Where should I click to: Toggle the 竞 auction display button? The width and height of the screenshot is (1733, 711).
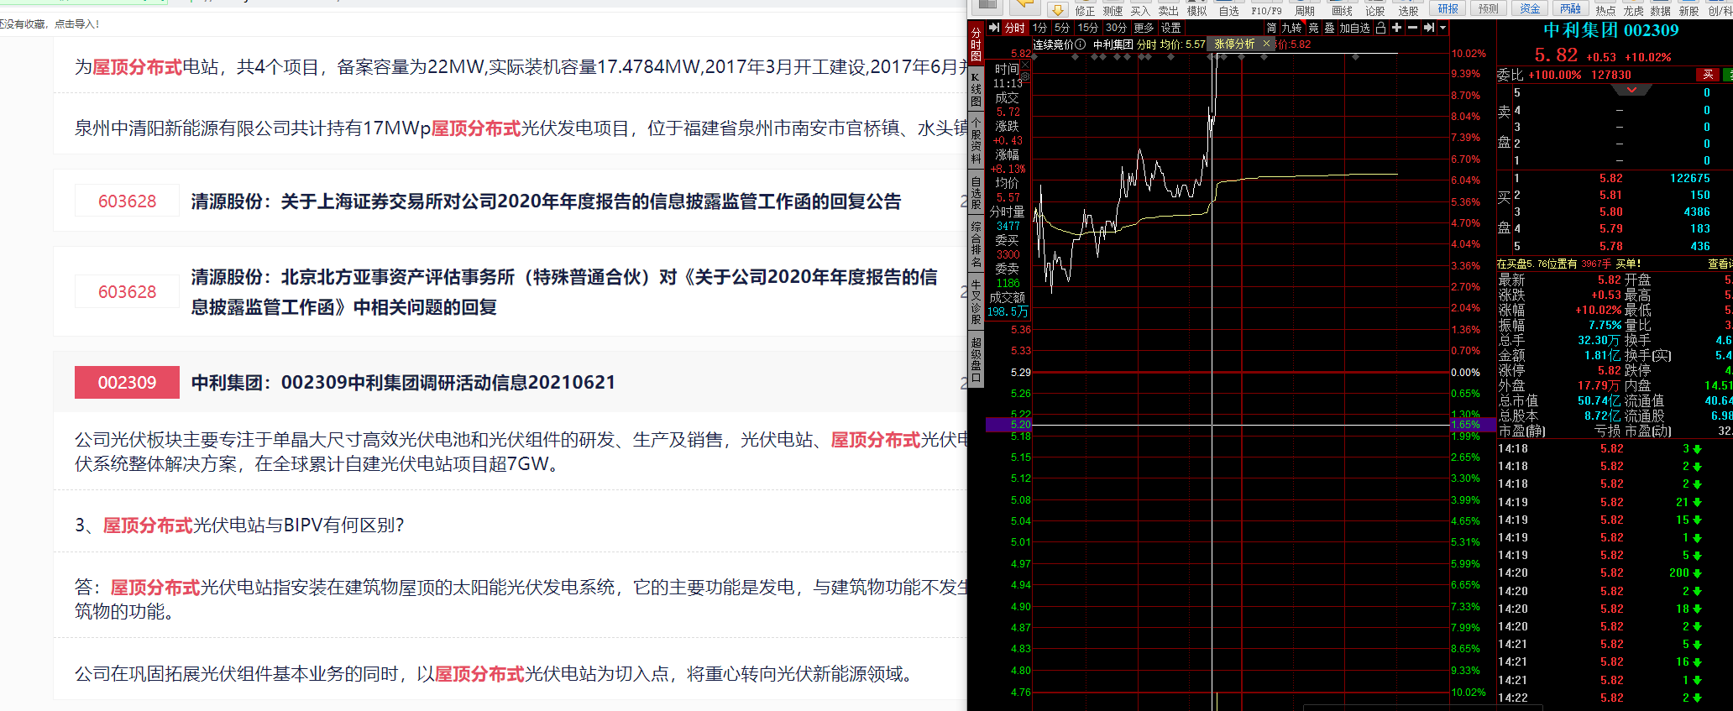tap(1313, 28)
